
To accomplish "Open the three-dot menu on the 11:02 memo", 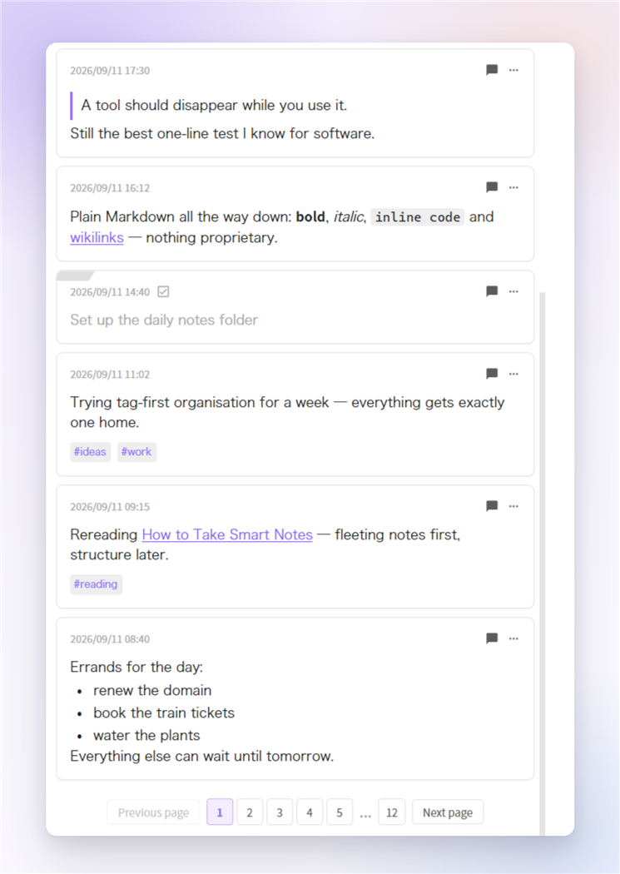I will pyautogui.click(x=513, y=374).
